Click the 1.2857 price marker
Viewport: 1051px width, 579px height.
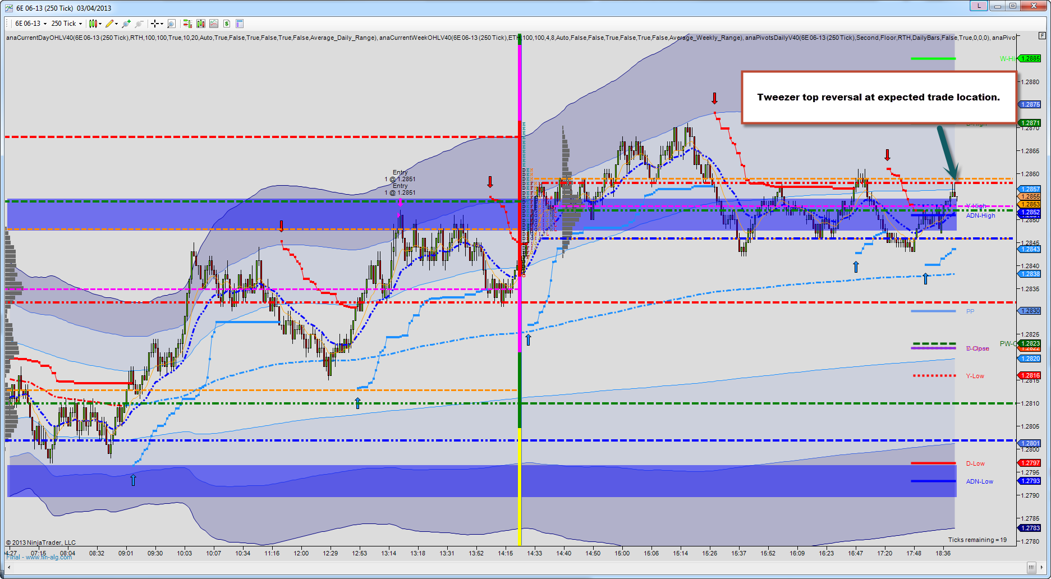(x=1030, y=189)
